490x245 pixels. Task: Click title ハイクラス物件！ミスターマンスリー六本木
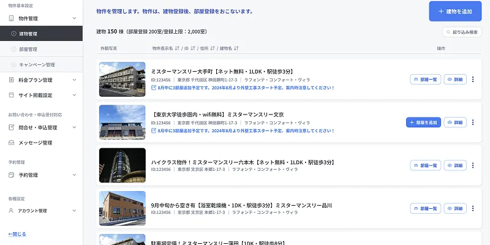point(243,162)
